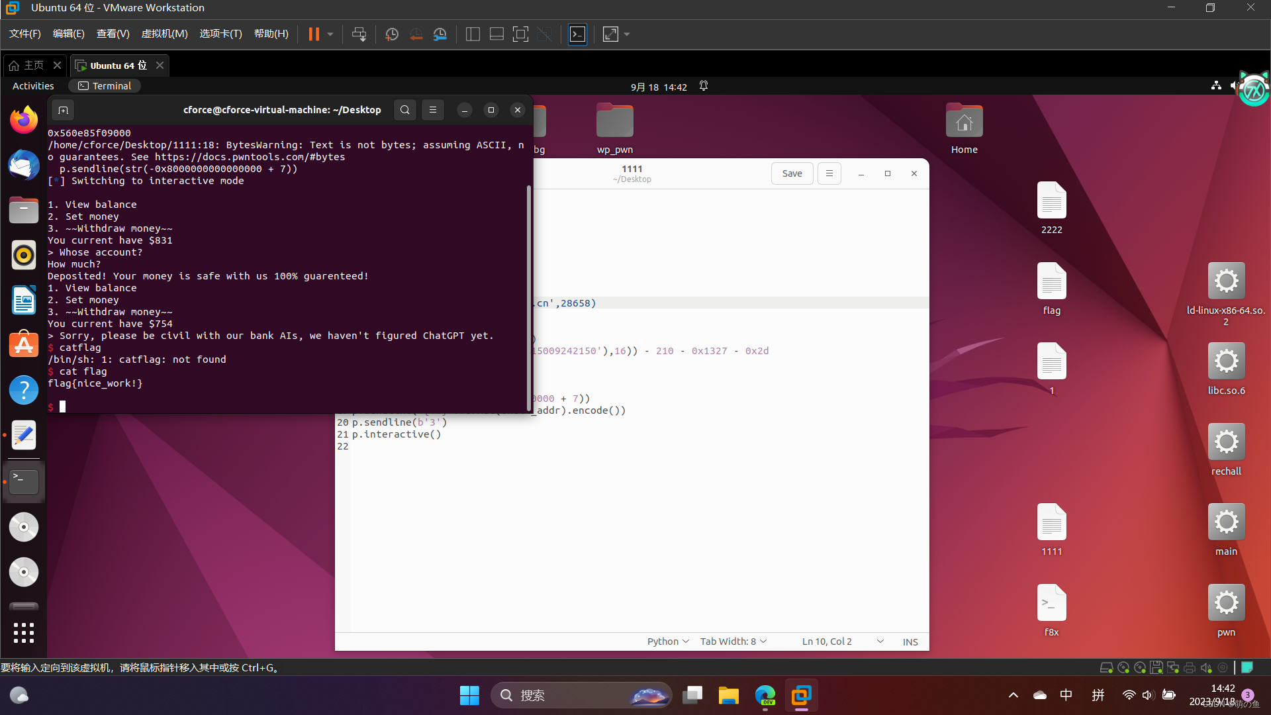
Task: Open the 查看(V) menu
Action: [x=113, y=34]
